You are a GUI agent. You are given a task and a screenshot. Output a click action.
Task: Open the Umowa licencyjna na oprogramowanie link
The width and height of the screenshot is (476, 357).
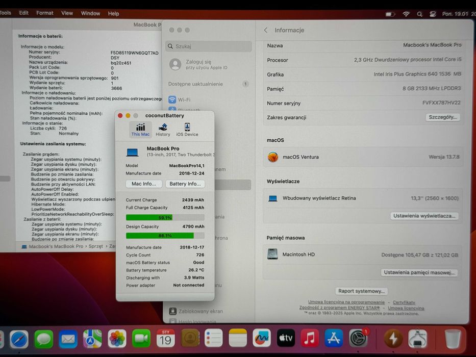pyautogui.click(x=346, y=302)
